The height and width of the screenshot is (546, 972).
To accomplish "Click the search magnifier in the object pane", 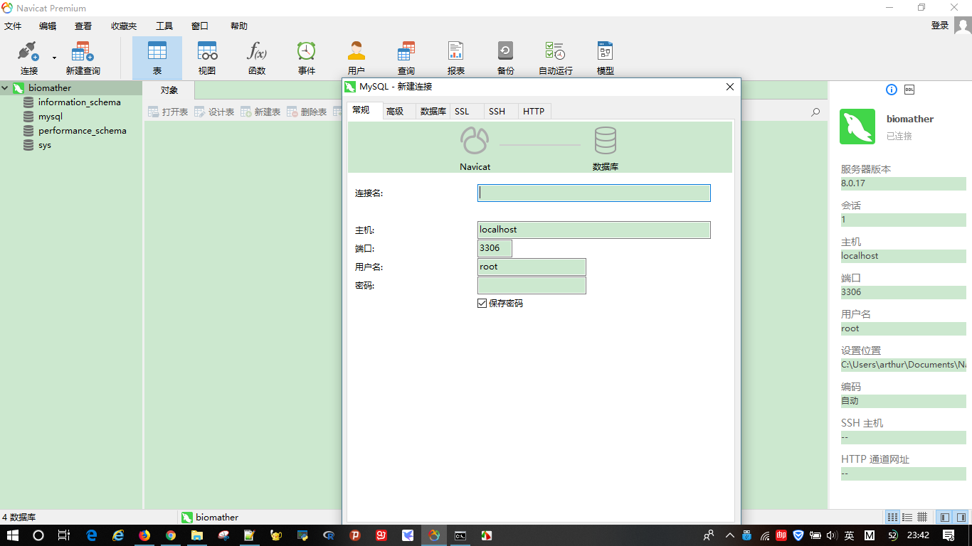I will point(815,112).
